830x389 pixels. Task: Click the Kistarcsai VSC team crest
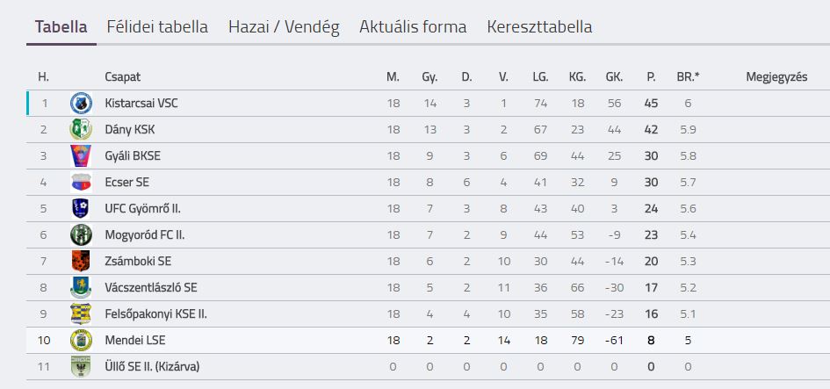tap(81, 104)
